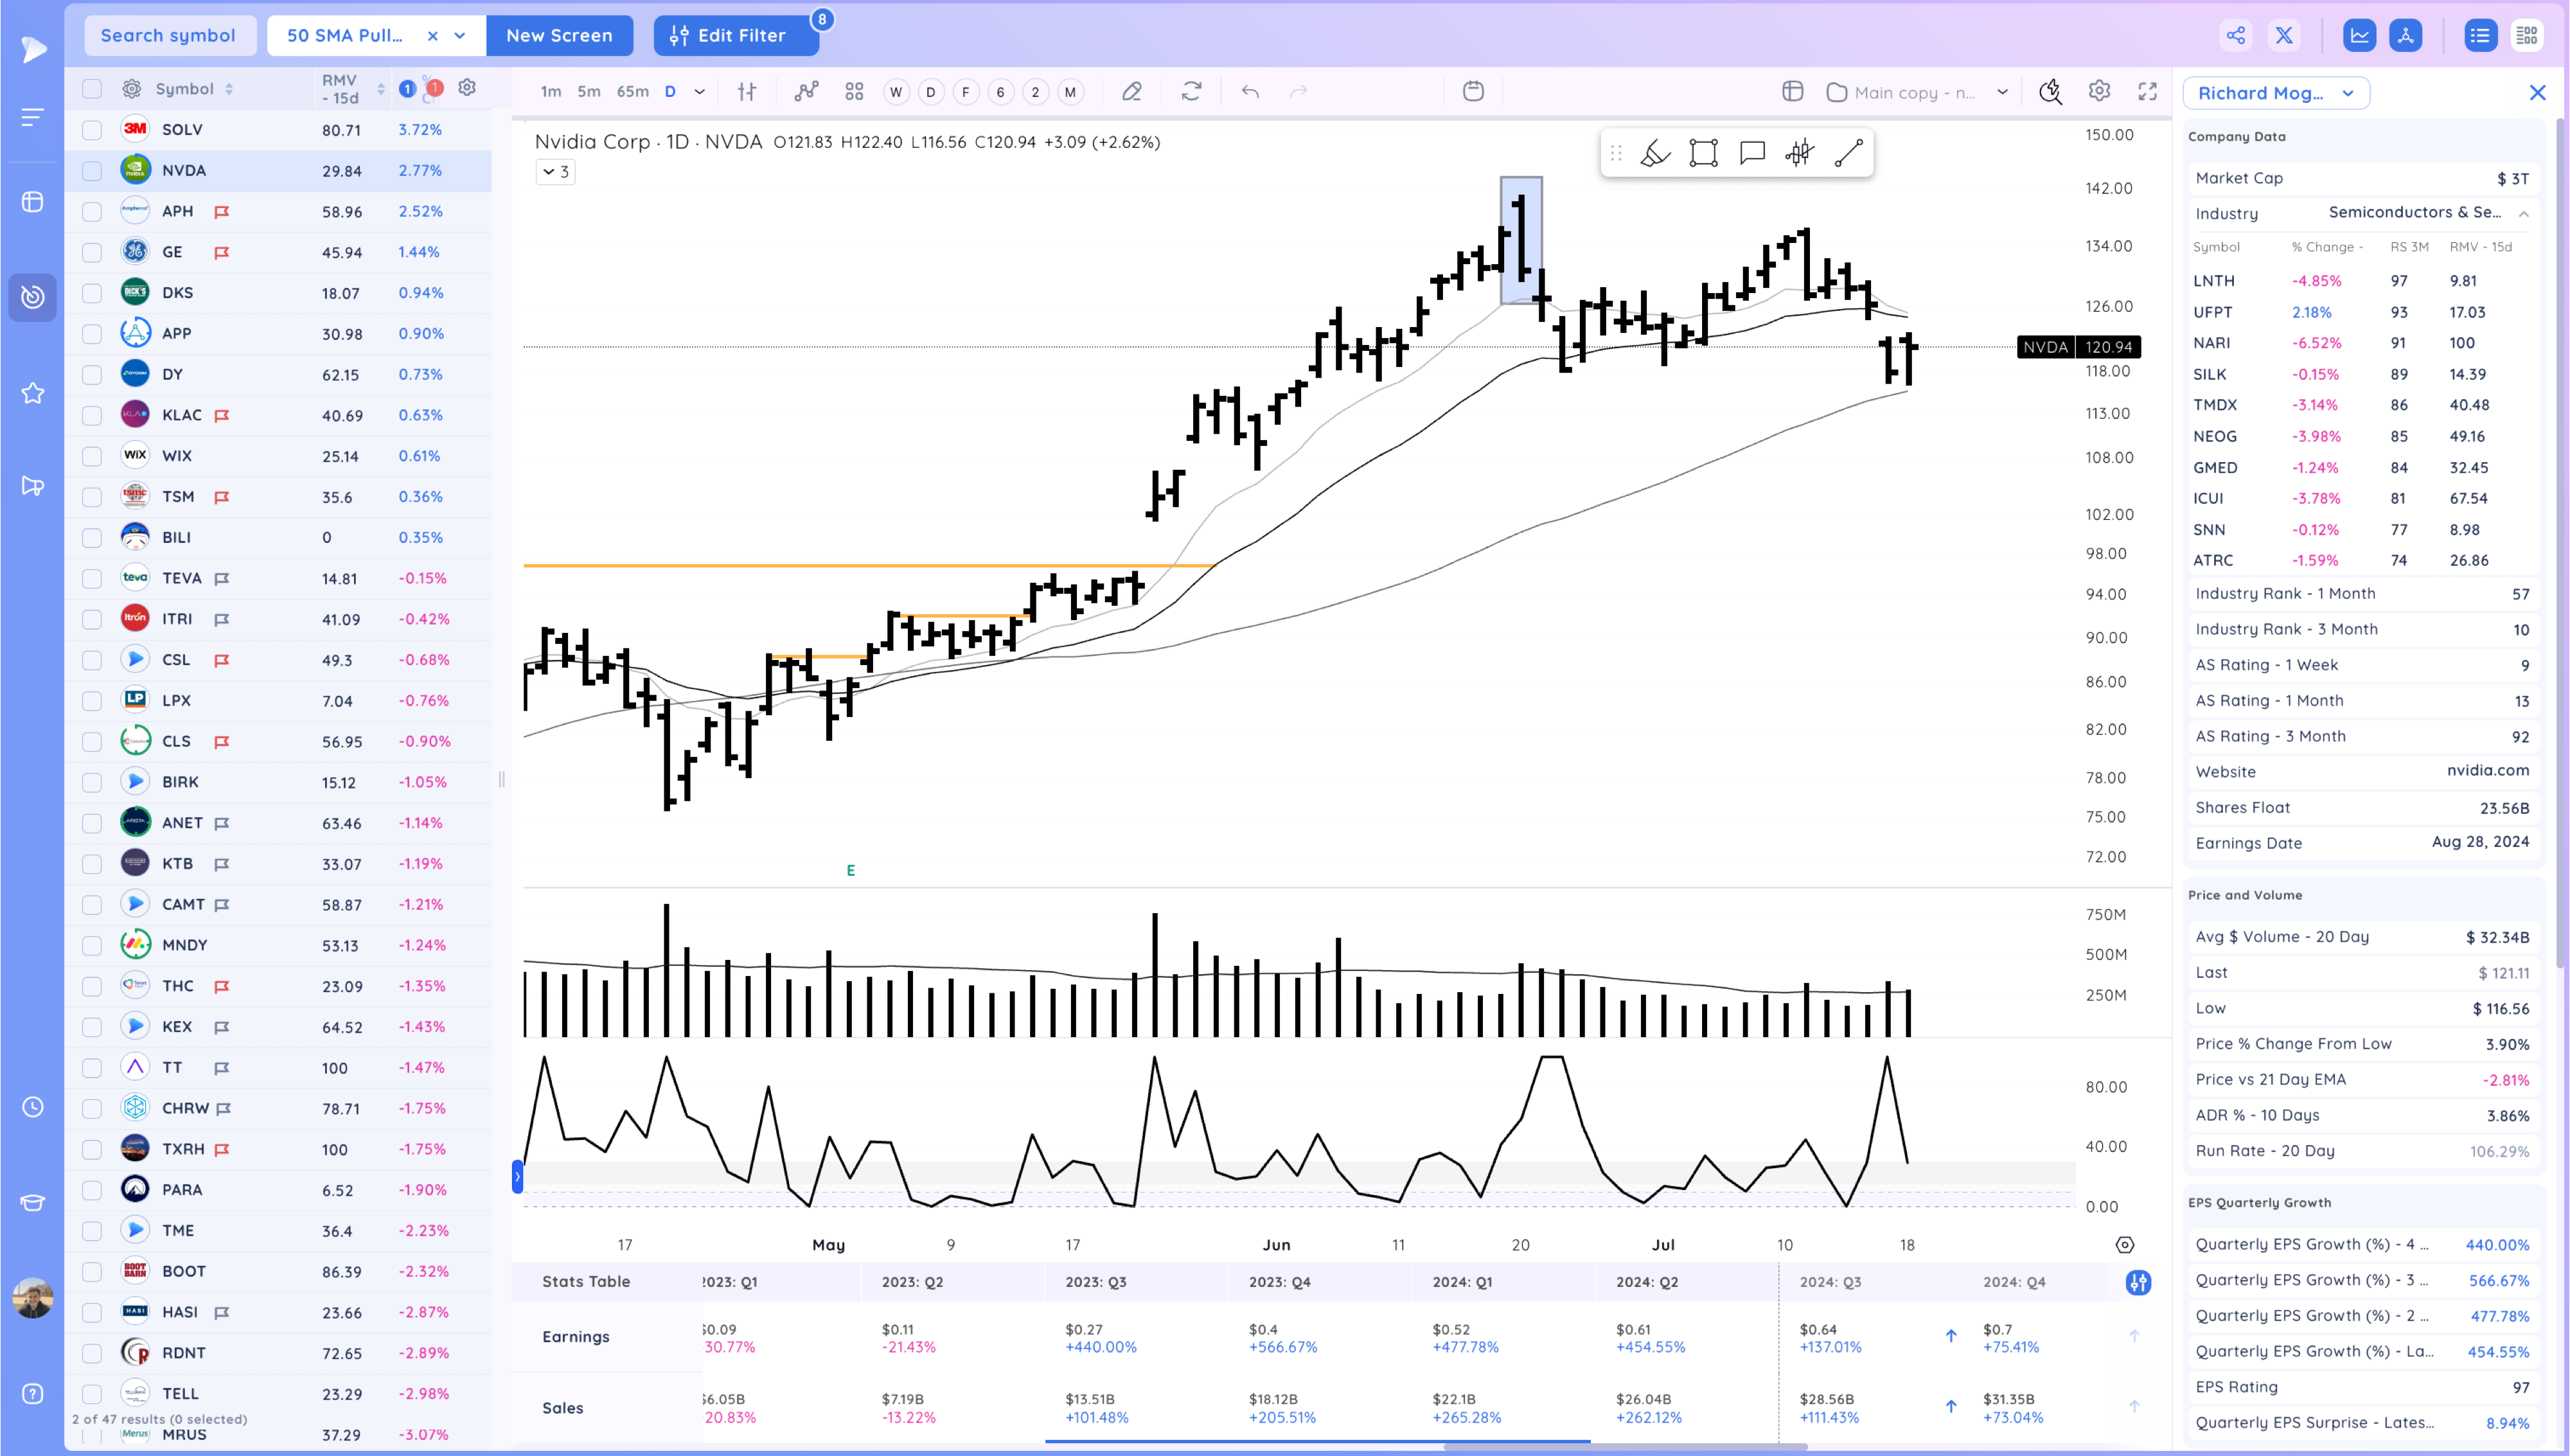This screenshot has height=1456, width=2570.
Task: Select the rectangle shape drawing tool
Action: tap(1703, 153)
